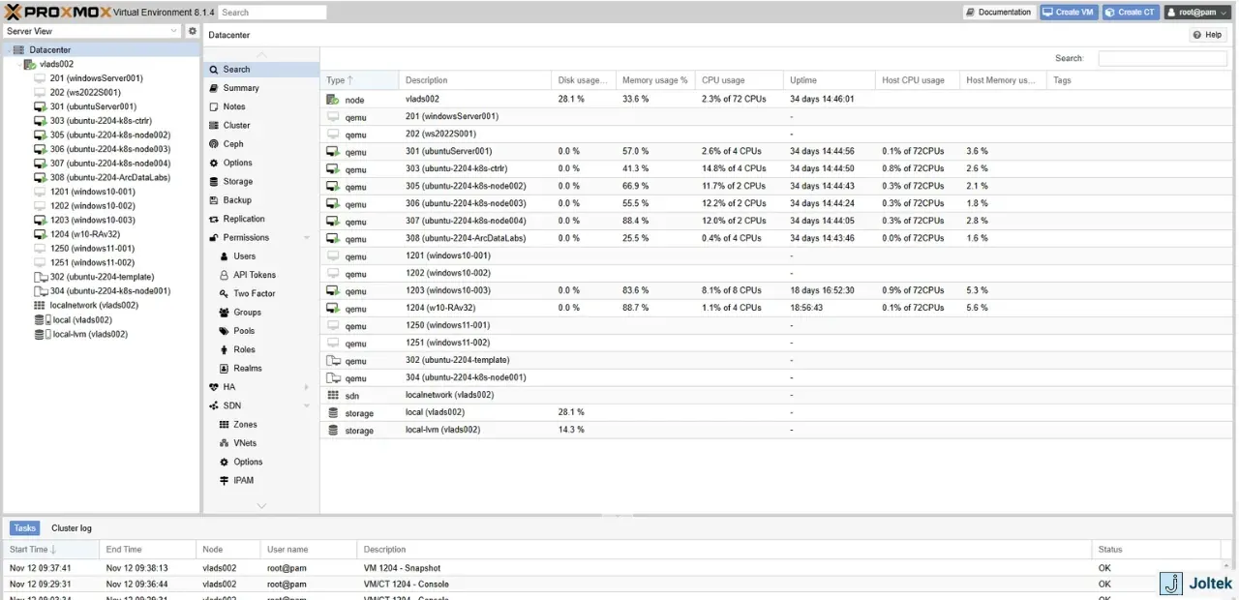Click the Firewall-style Realms icon
Screen dimensions: 1239x600
[x=225, y=369]
